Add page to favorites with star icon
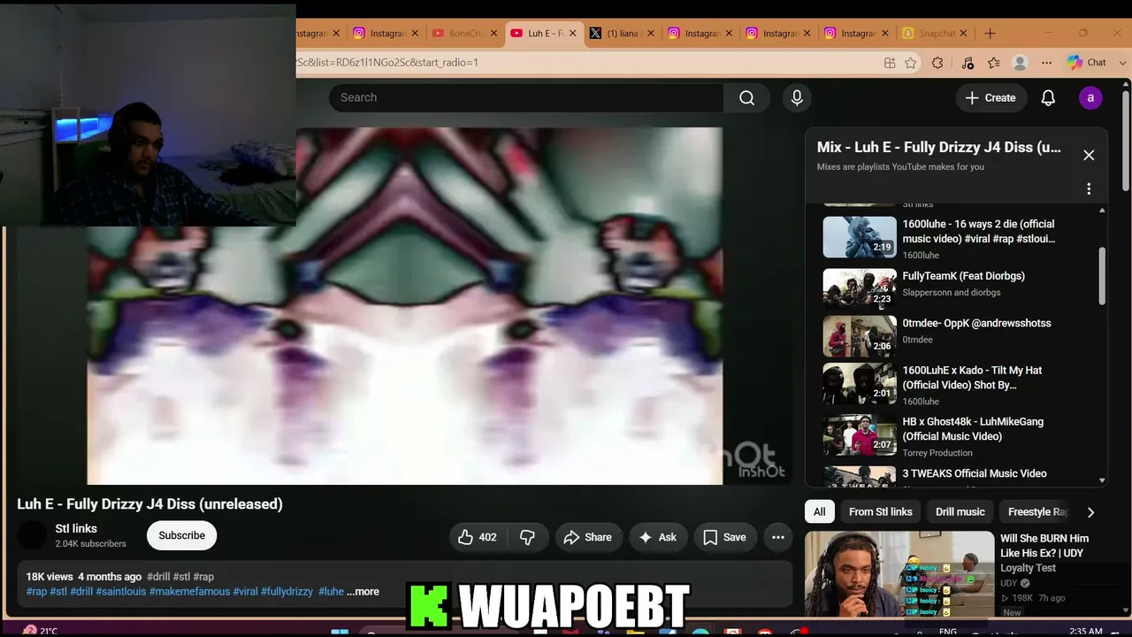 [910, 63]
